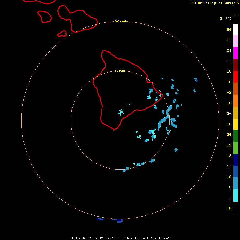Screen dimensions: 240x240
Task: Click the 50 NMI range ring label
Action: click(x=120, y=71)
